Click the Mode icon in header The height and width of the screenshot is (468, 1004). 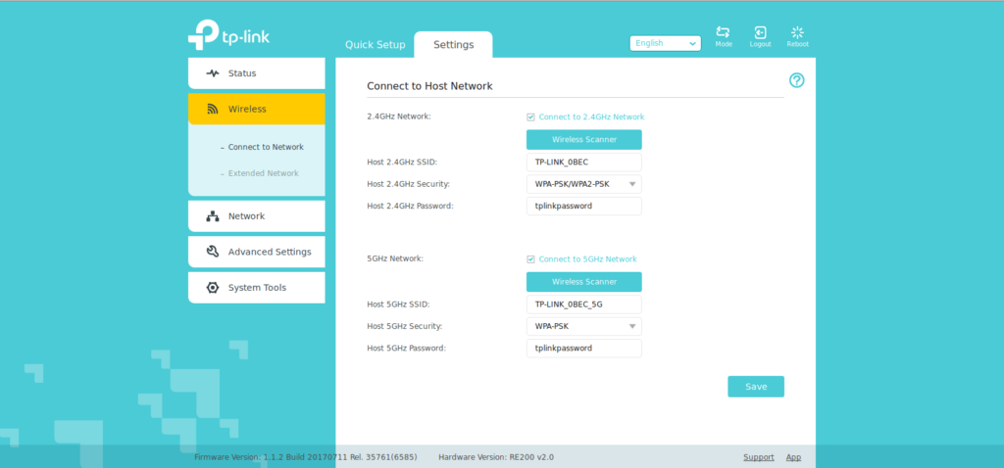click(x=724, y=33)
